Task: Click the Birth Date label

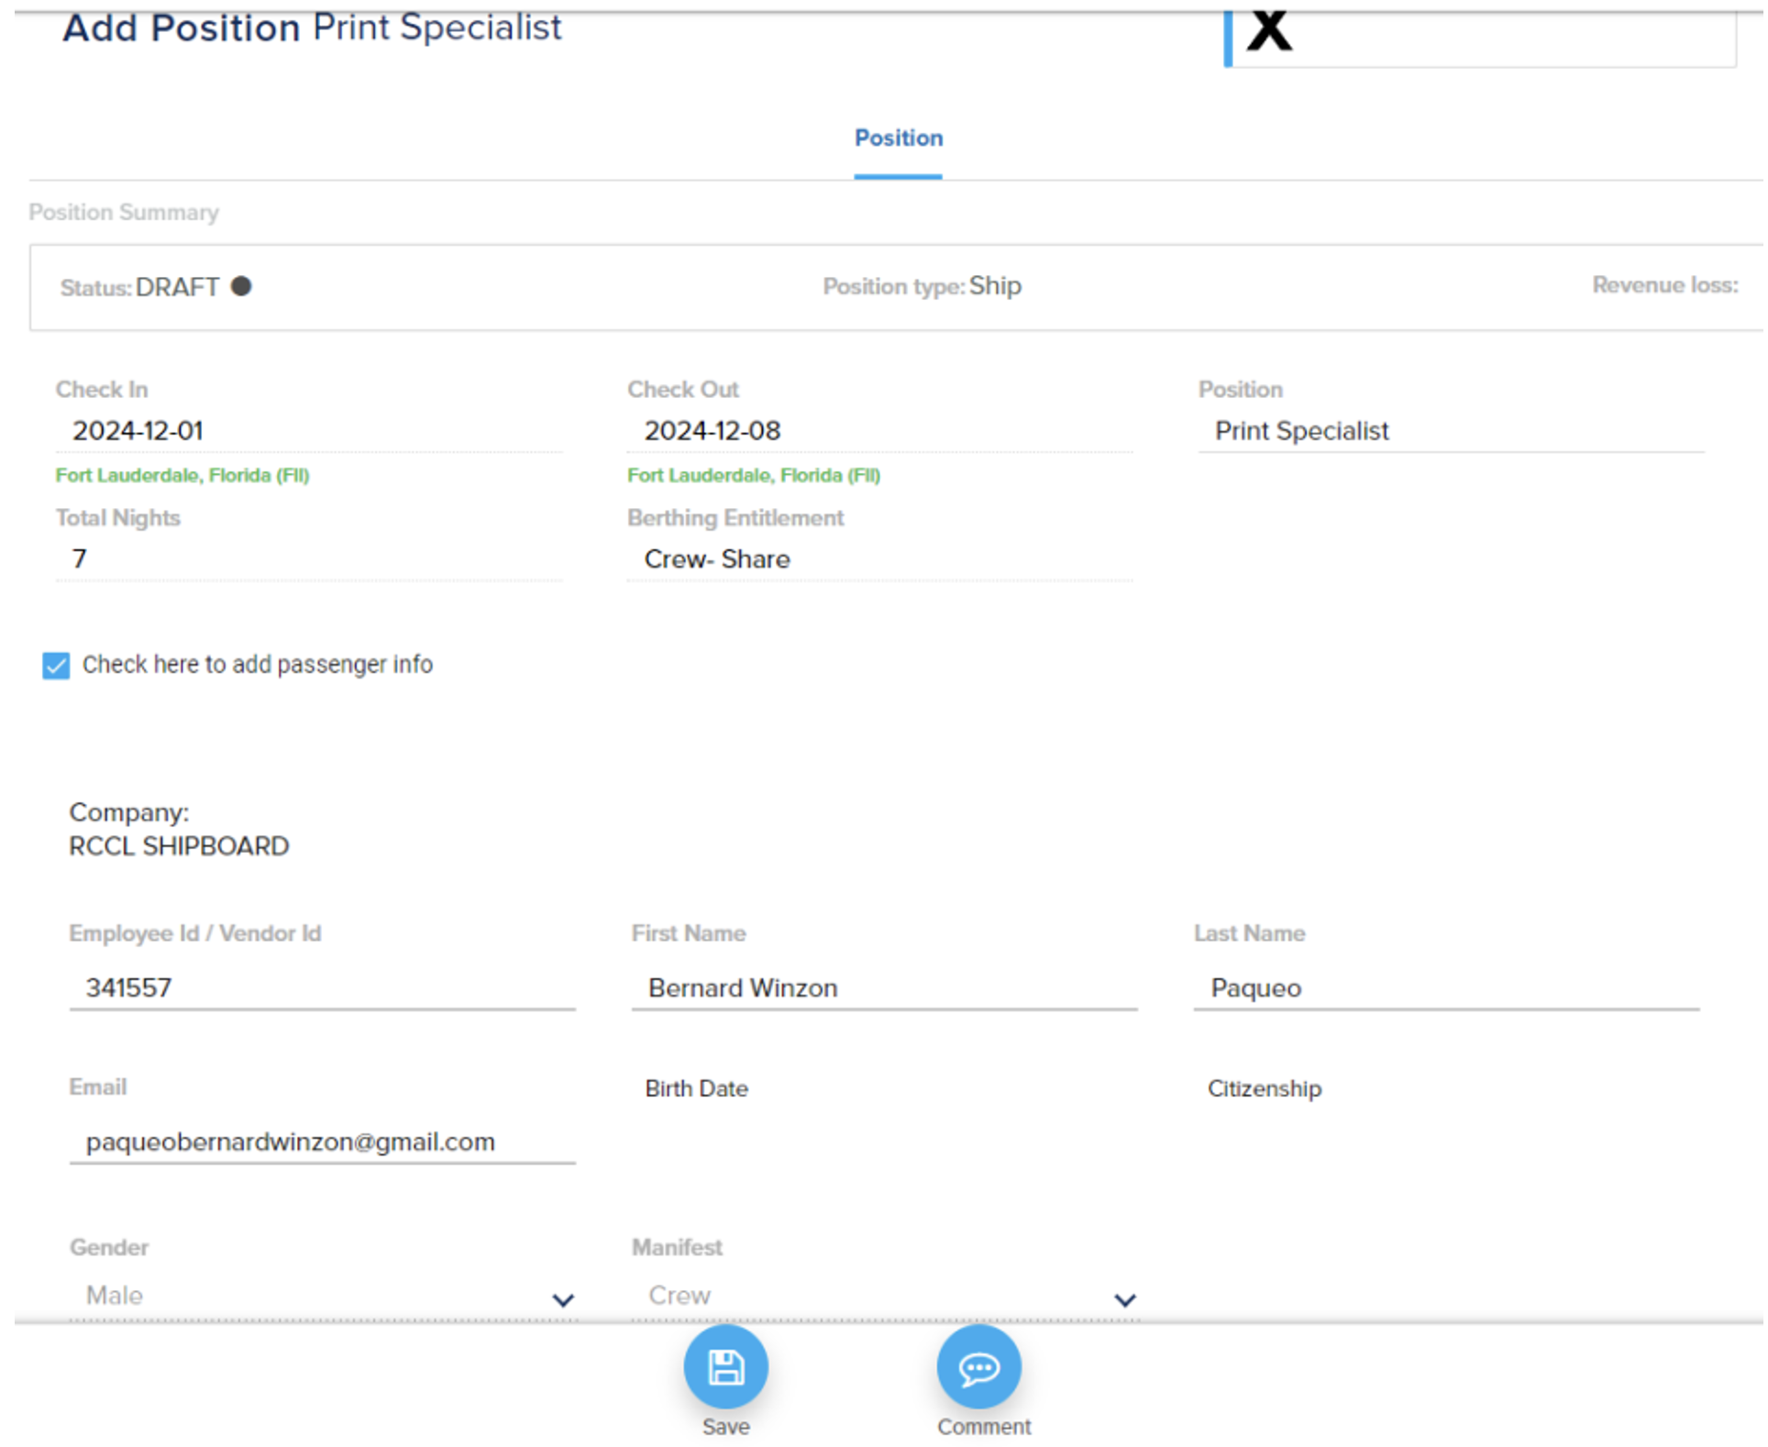Action: pos(697,1089)
